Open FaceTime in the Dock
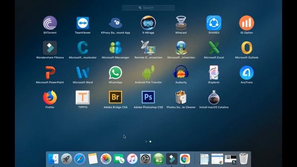The width and height of the screenshot is (297, 167). [x=119, y=159]
